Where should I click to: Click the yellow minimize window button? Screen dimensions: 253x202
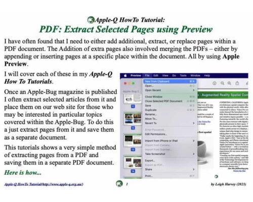tap(130, 83)
